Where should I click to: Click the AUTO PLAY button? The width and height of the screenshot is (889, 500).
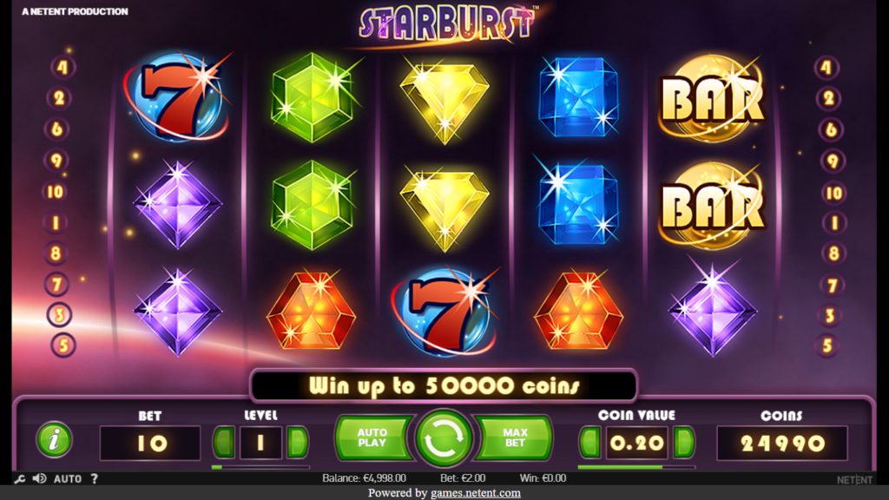click(372, 437)
